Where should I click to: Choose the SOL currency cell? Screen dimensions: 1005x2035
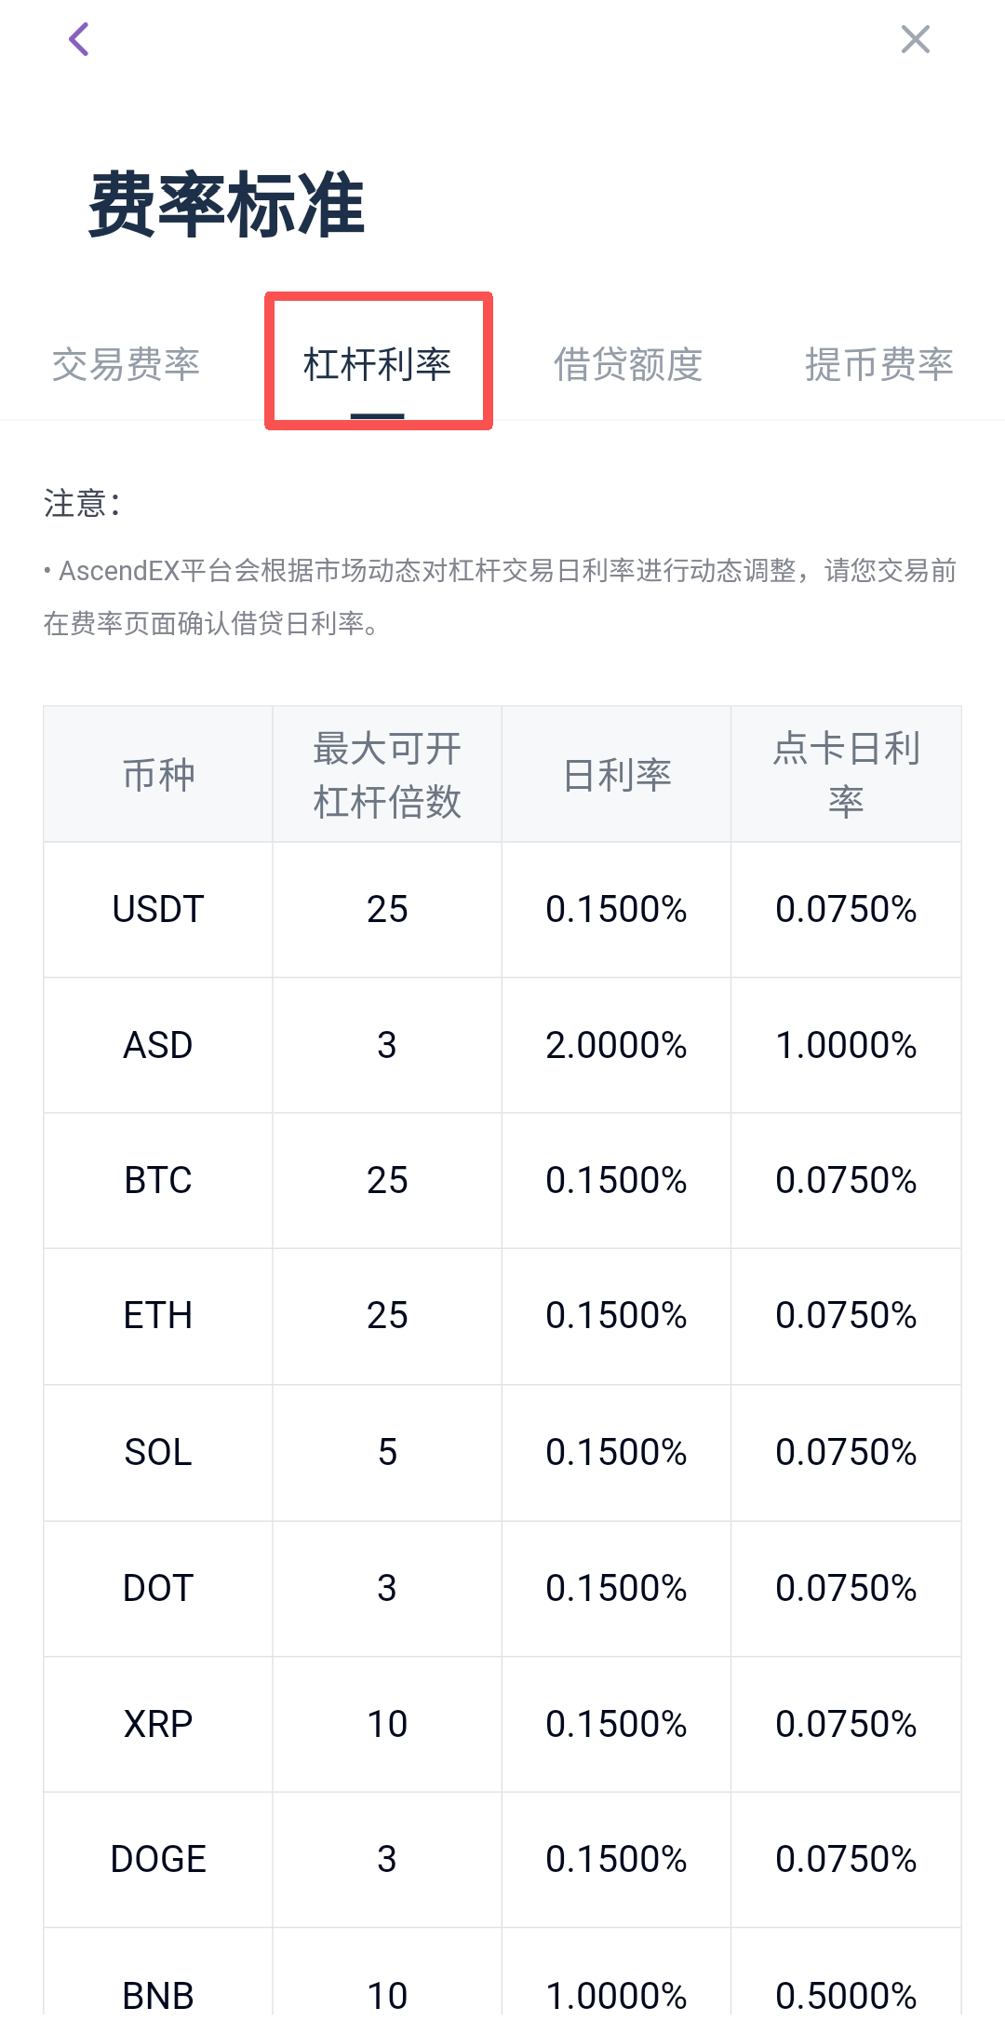tap(158, 1452)
